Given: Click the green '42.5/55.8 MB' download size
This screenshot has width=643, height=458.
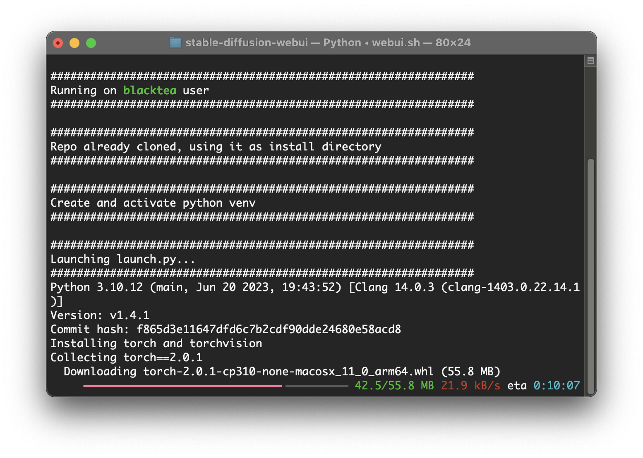Looking at the screenshot, I should 394,386.
